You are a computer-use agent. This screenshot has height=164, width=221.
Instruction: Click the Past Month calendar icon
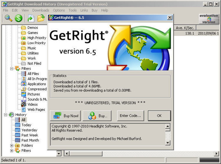17,140
